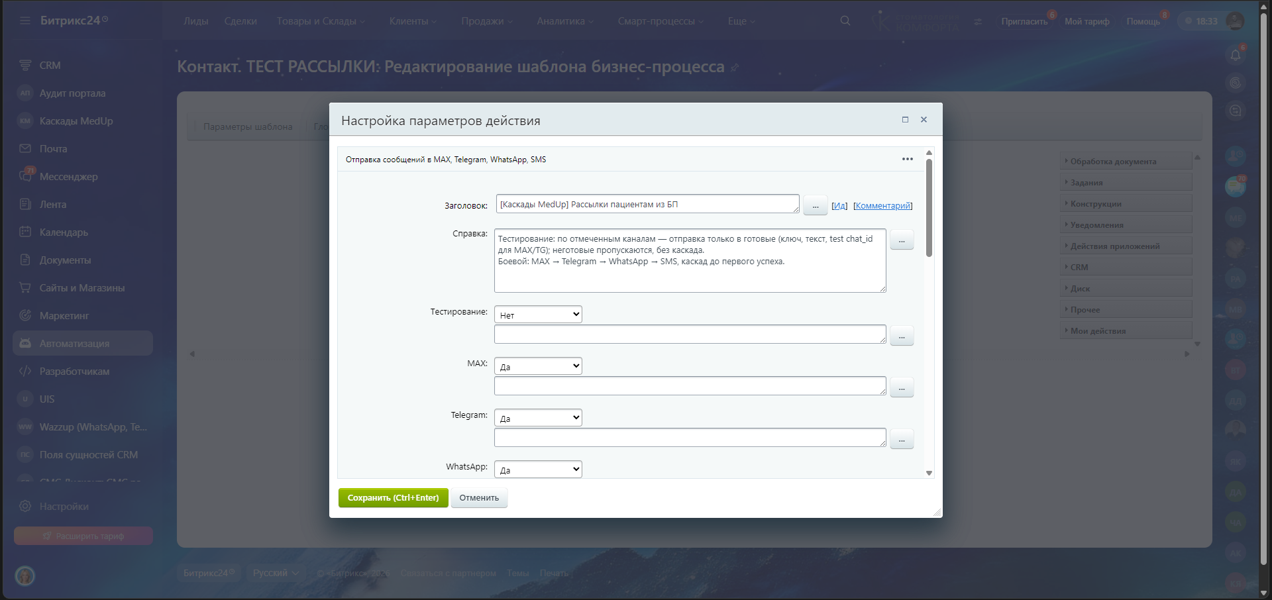This screenshot has width=1272, height=600.
Task: Open the Telegram dropdown
Action: tap(538, 418)
